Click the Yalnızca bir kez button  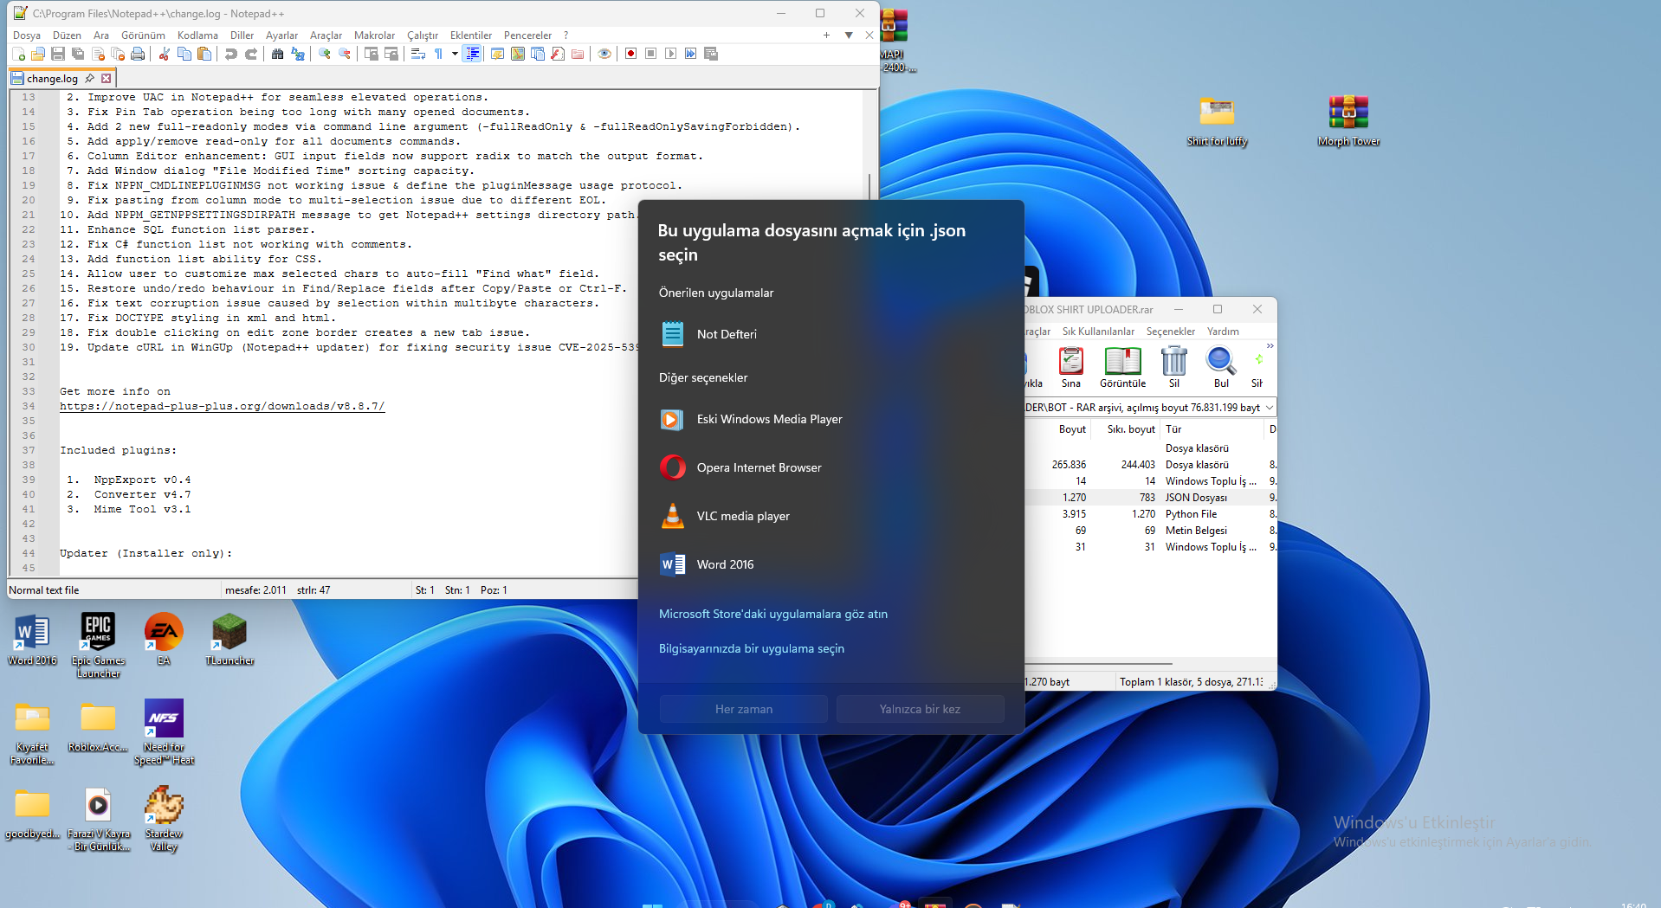[x=920, y=709]
